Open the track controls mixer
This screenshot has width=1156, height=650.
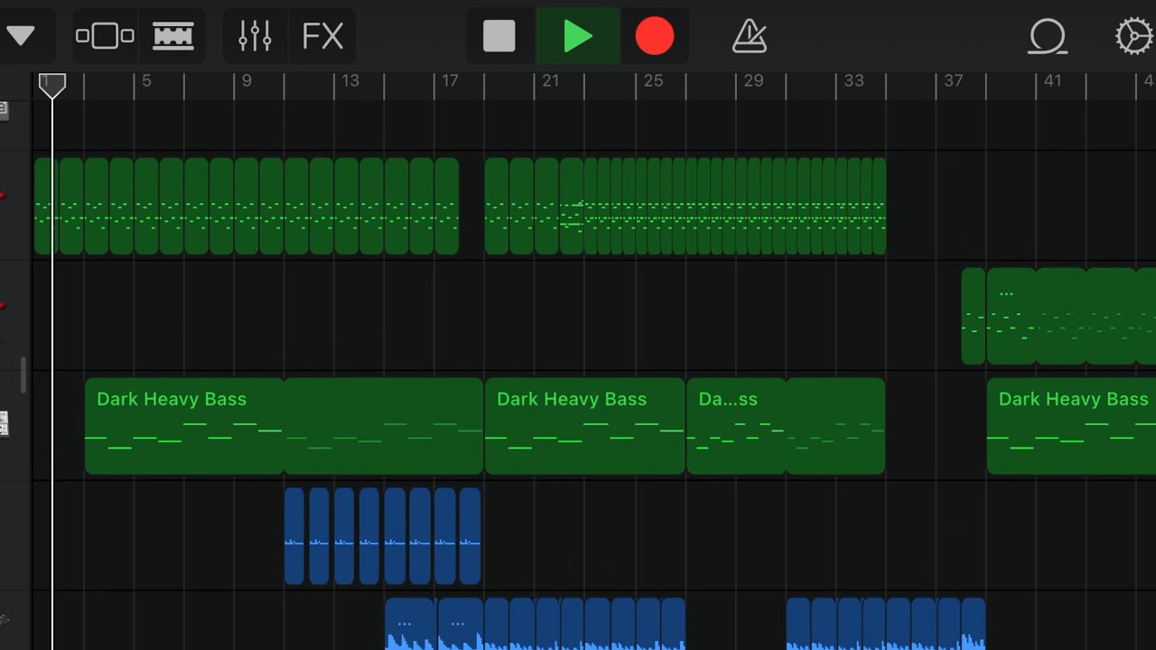pos(255,36)
